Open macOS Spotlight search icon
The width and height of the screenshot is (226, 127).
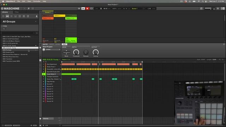[x=202, y=1]
